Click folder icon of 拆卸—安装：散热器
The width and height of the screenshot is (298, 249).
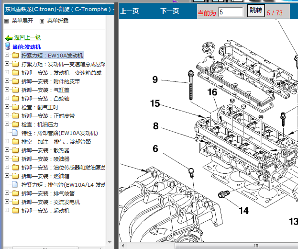tap(15, 150)
